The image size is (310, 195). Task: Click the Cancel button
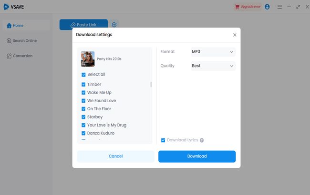click(116, 156)
